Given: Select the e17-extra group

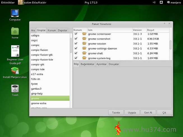Looking at the screenshot, I should click(50, 74).
